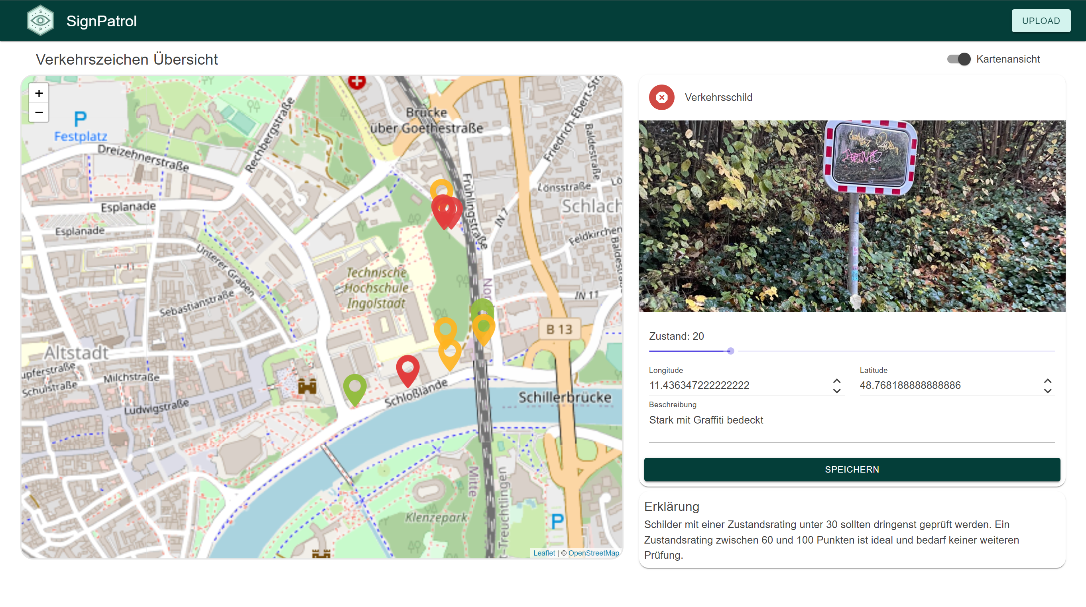Viewport: 1086px width, 607px height.
Task: Click the SignPatrol eye logo
Action: click(40, 20)
